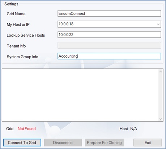Click the log area scroll up arrow
The height and width of the screenshot is (149, 166).
[161, 72]
